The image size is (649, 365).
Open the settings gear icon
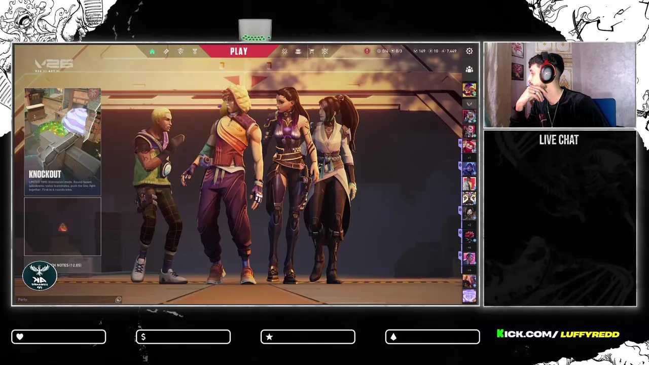(470, 51)
